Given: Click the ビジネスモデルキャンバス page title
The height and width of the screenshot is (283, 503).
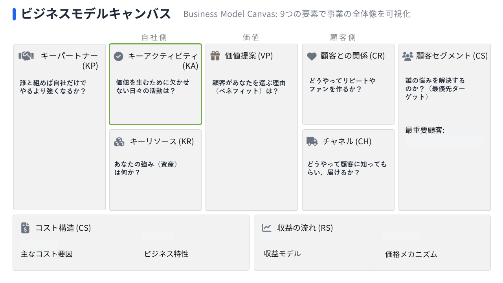Looking at the screenshot, I should click(96, 14).
